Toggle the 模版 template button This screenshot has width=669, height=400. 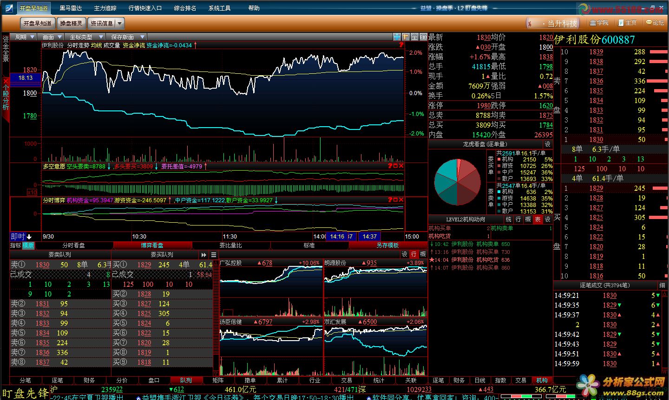pyautogui.click(x=28, y=245)
